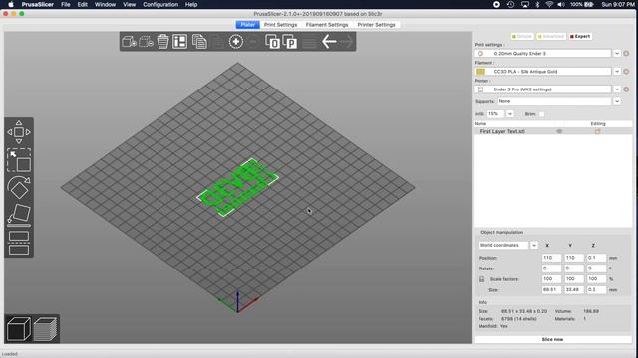
Task: Enable the Brim checkbox
Action: 541,114
